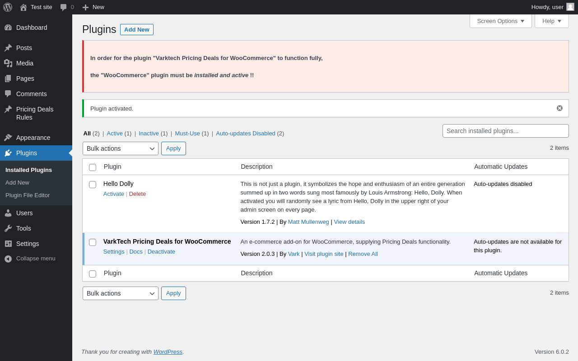Click the Pricing Deals Rules pin icon
This screenshot has height=361, width=578.
pos(8,109)
